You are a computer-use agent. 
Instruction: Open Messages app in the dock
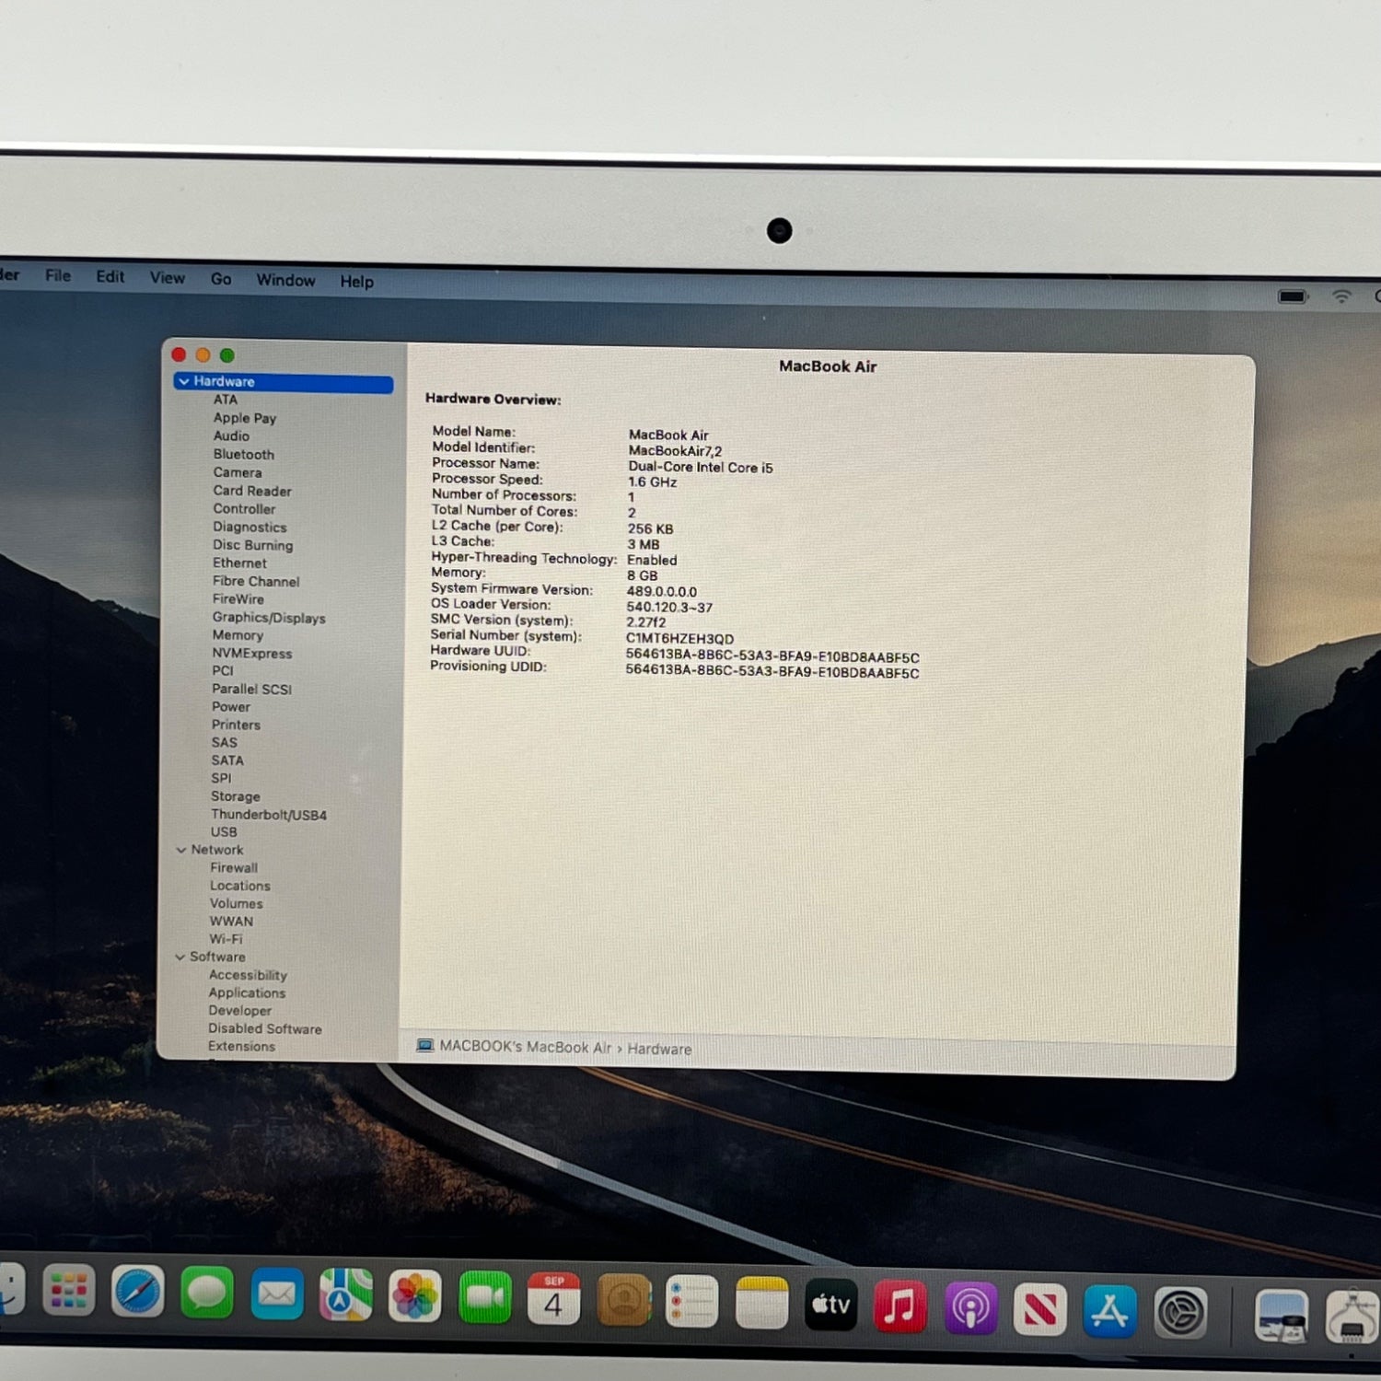tap(207, 1293)
